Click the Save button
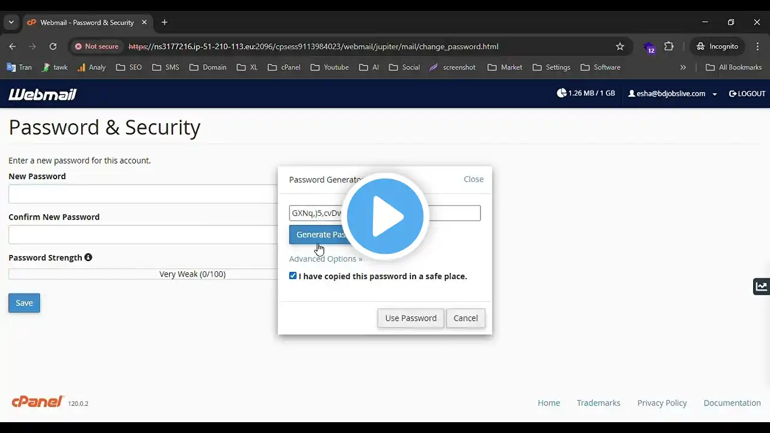 point(24,303)
